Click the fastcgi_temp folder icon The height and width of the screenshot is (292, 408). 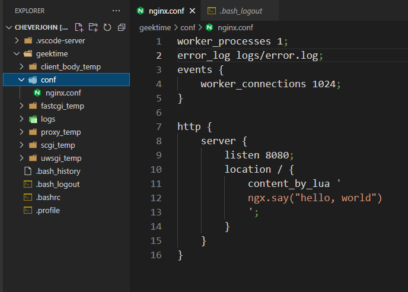click(x=33, y=106)
